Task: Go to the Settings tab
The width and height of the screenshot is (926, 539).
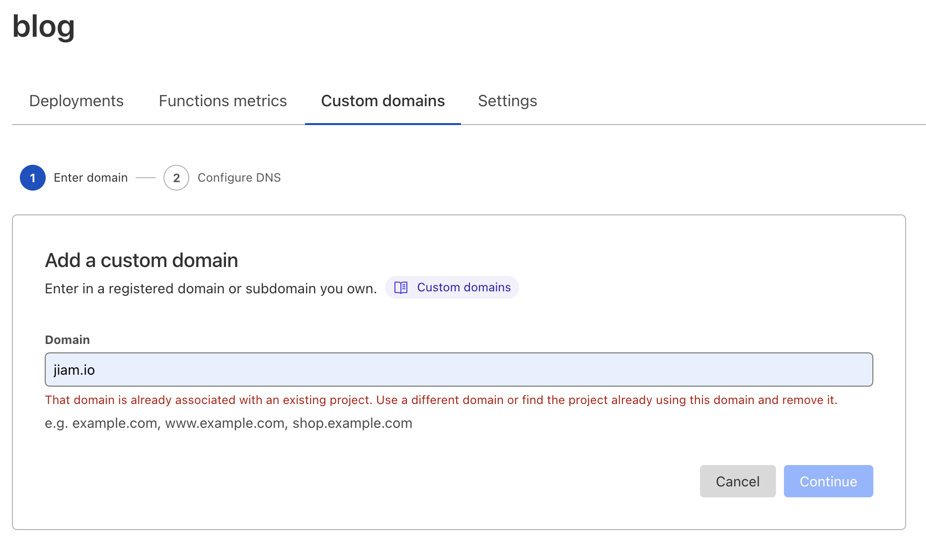Action: [x=507, y=101]
